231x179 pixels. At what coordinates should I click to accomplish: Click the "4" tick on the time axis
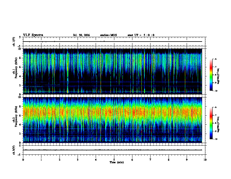pos(96,160)
